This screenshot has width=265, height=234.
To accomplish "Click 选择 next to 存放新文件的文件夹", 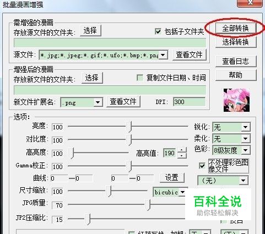I will [92, 78].
